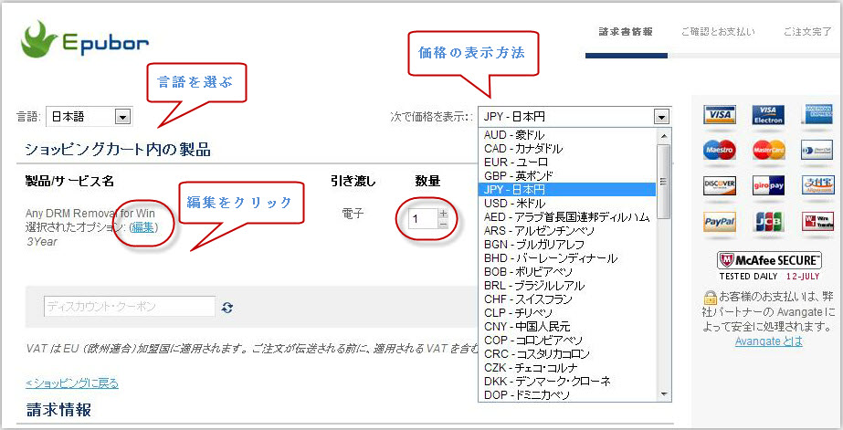Switch to the 請求書情報 step tab

[x=626, y=32]
